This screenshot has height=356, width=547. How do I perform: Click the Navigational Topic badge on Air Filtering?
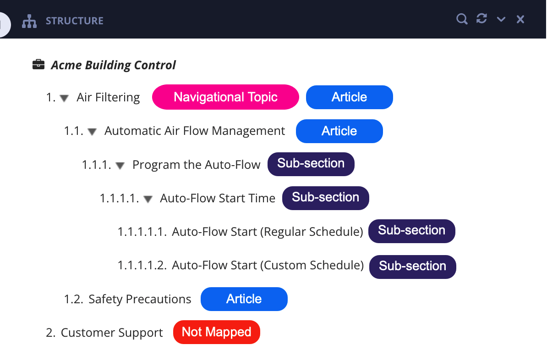tap(225, 97)
